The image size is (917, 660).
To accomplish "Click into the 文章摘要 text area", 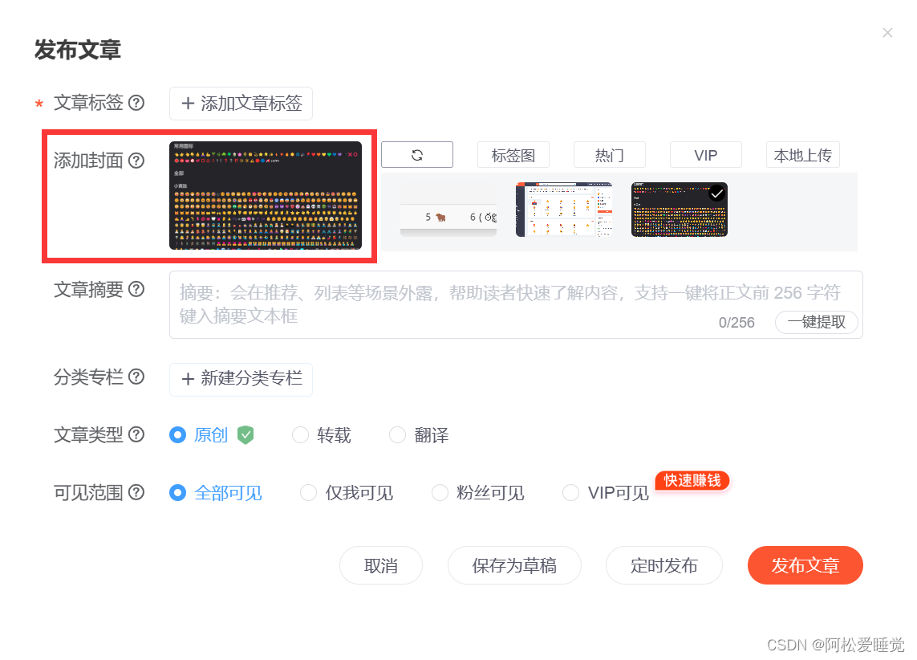I will pos(516,305).
